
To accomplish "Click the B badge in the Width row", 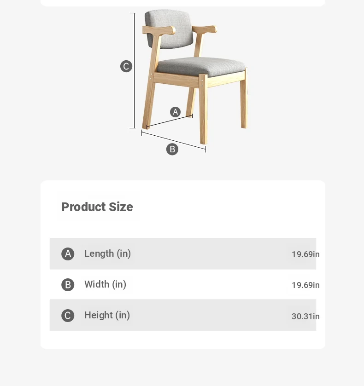I will [68, 285].
